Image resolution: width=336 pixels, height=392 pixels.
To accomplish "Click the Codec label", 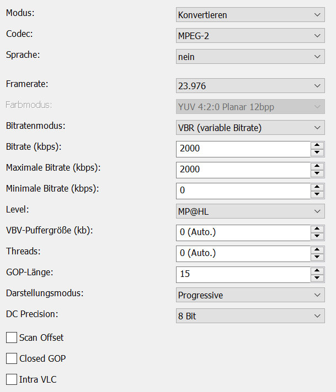I will pyautogui.click(x=19, y=34).
